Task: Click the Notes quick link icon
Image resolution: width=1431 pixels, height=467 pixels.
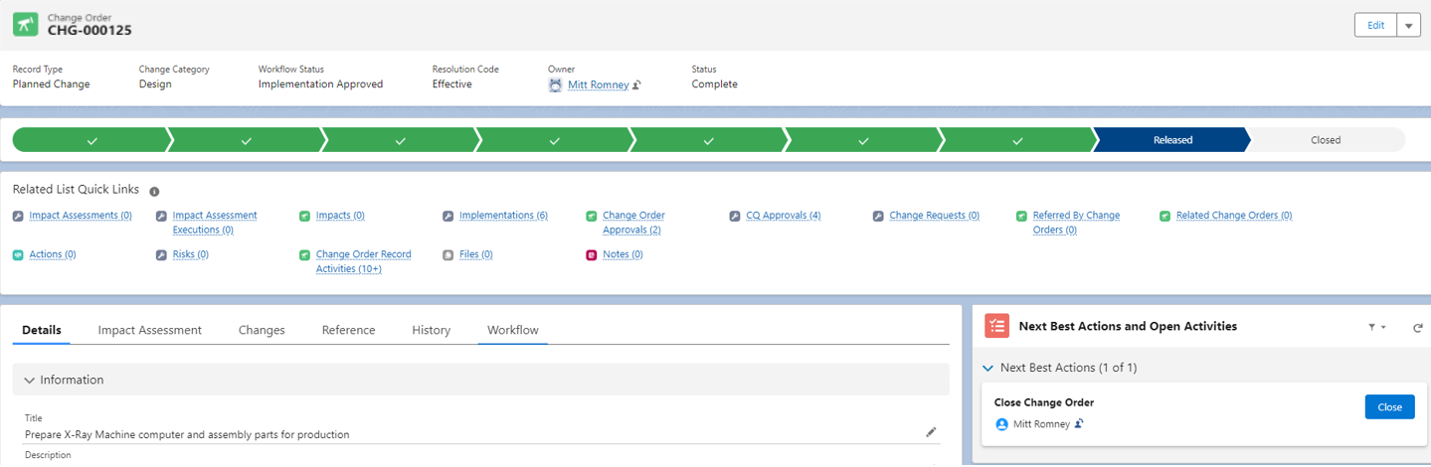Action: coord(592,255)
